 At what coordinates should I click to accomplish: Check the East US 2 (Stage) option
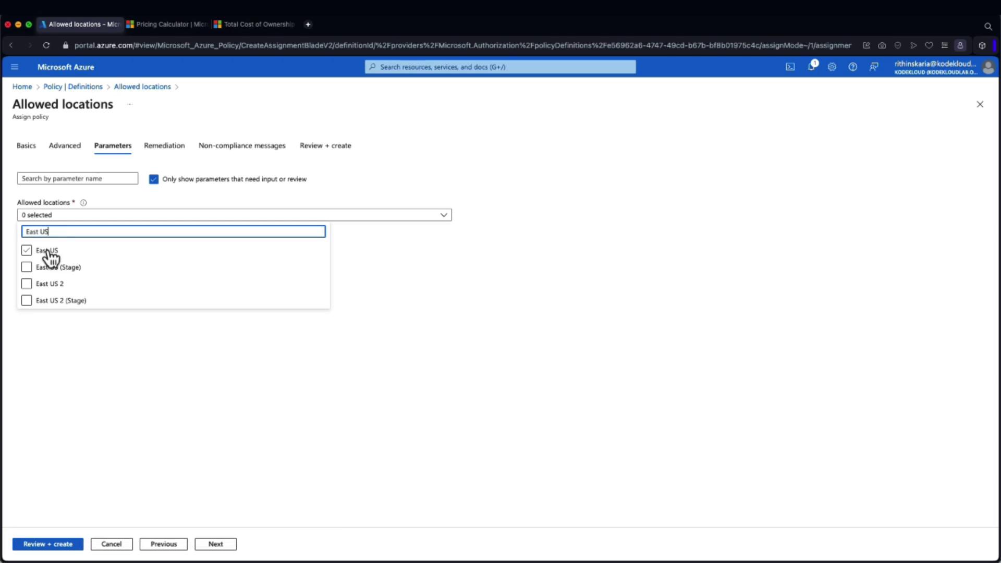tap(27, 300)
